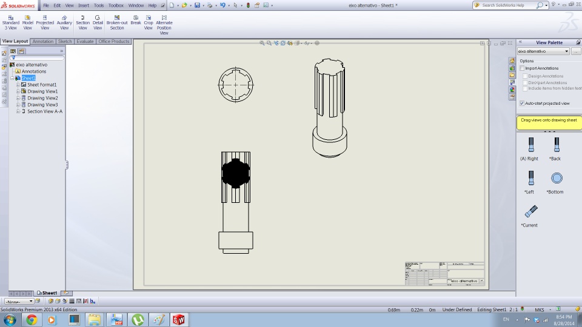Click the feature tree filter field
The height and width of the screenshot is (327, 582).
point(37,58)
